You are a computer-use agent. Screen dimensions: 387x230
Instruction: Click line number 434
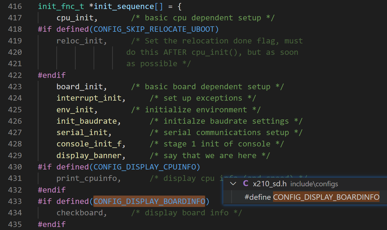pyautogui.click(x=15, y=213)
